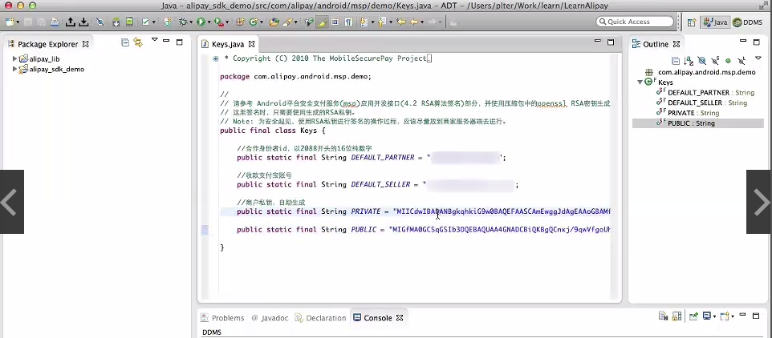
Task: Click the New Android XML file icon
Action: (x=168, y=22)
